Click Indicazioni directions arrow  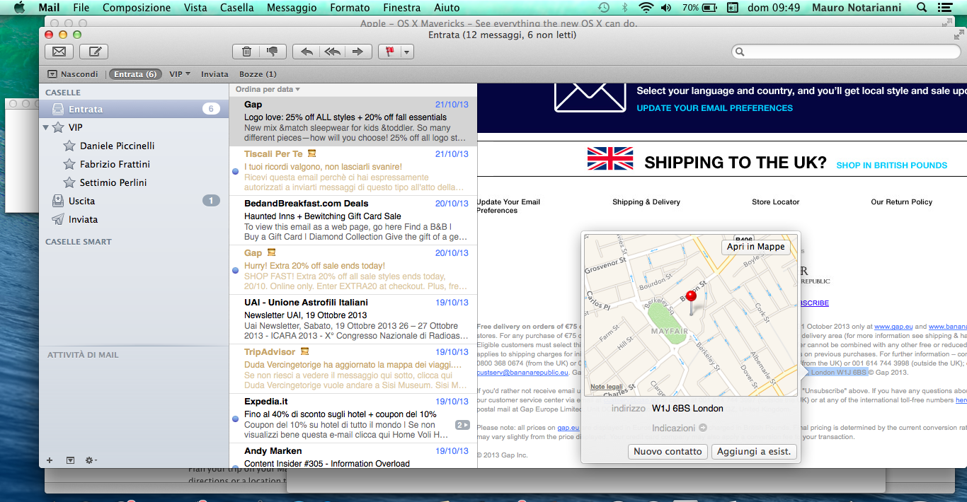702,428
